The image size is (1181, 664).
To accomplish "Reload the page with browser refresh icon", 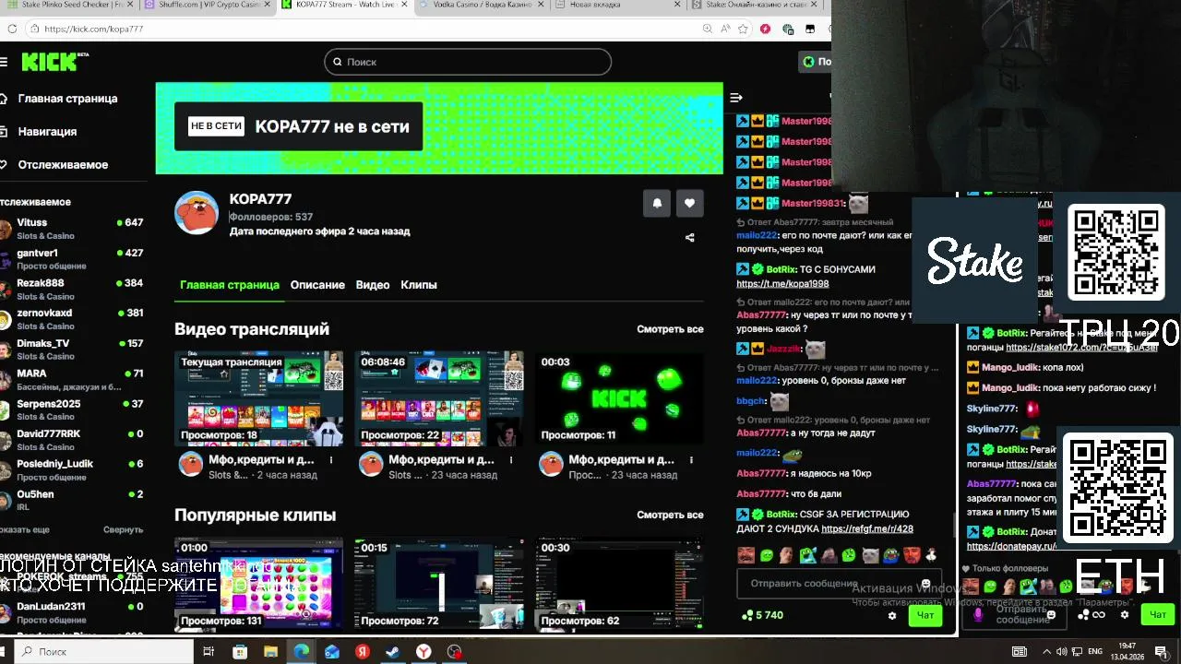I will point(12,29).
